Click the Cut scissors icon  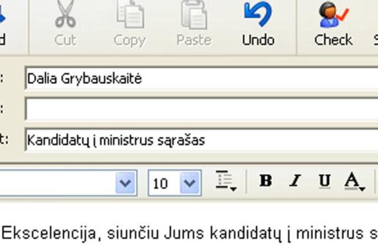tap(65, 14)
